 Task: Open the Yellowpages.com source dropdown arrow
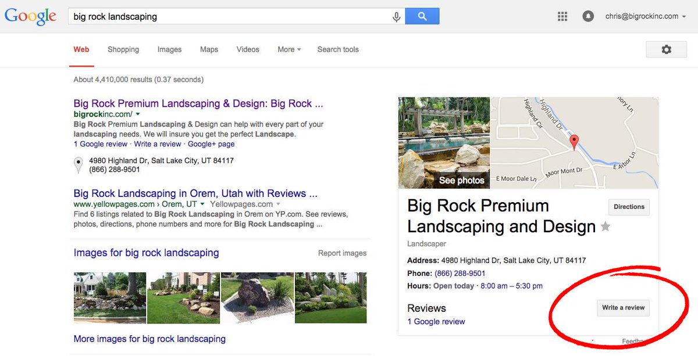tap(278, 204)
